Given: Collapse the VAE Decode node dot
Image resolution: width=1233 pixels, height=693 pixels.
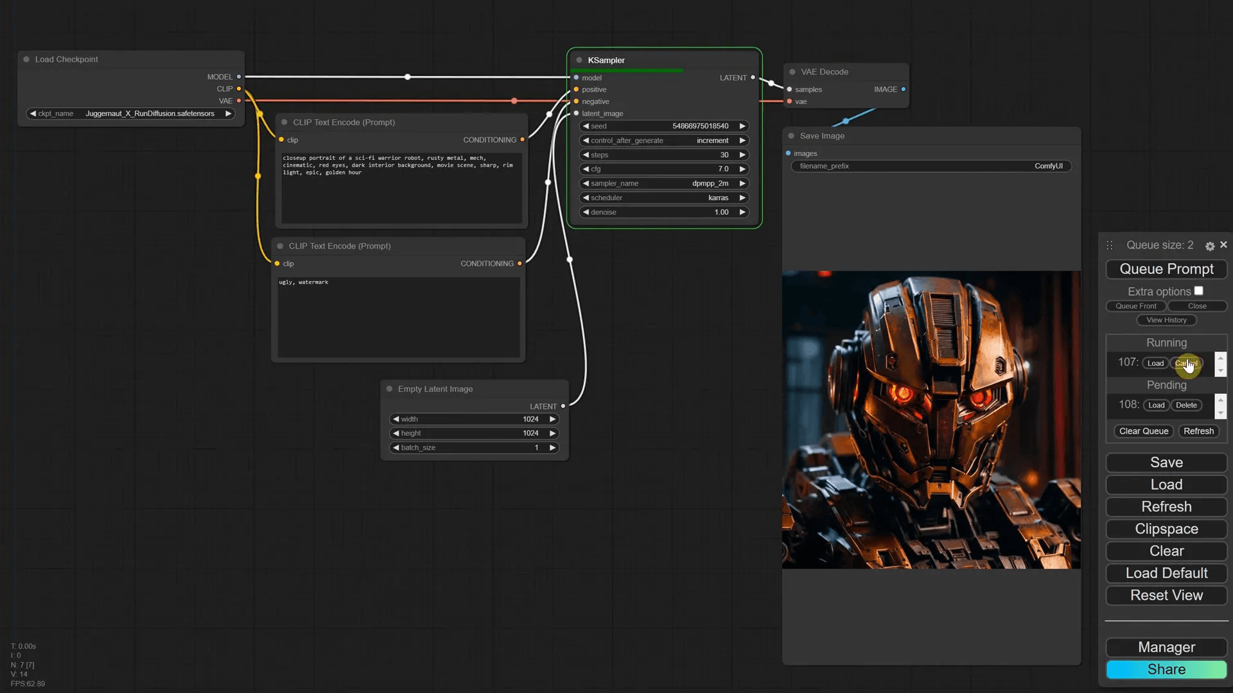Looking at the screenshot, I should 792,72.
